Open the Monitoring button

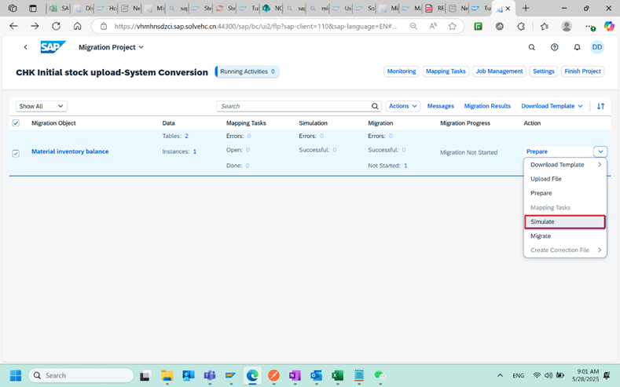pyautogui.click(x=402, y=71)
